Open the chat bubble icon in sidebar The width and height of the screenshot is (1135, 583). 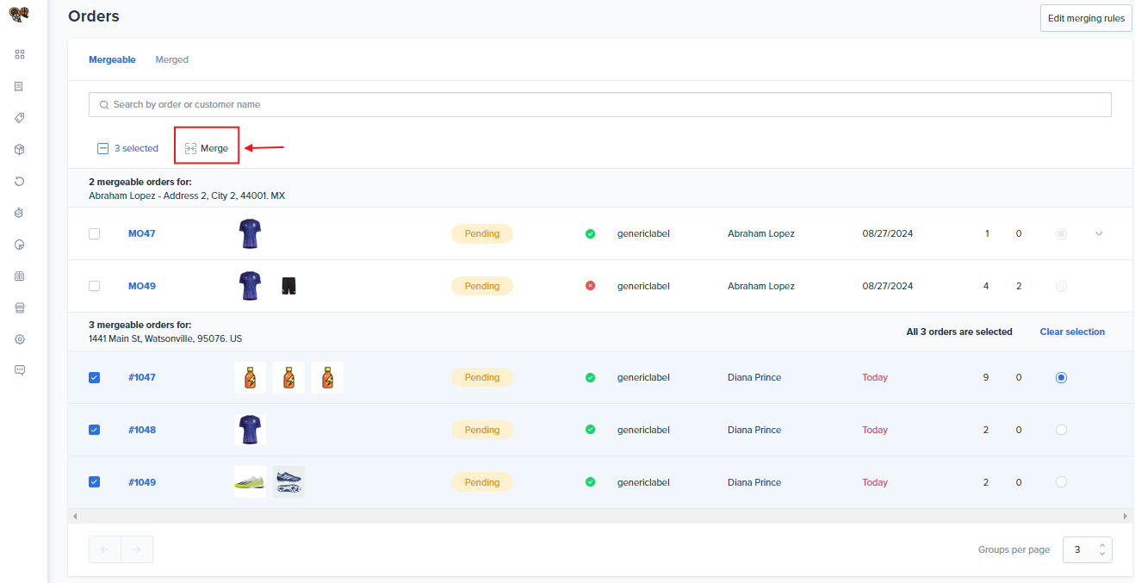click(x=20, y=370)
